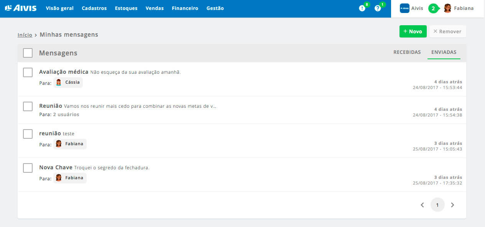485x227 pixels.
Task: Open the alerts exclamation icon
Action: click(362, 8)
